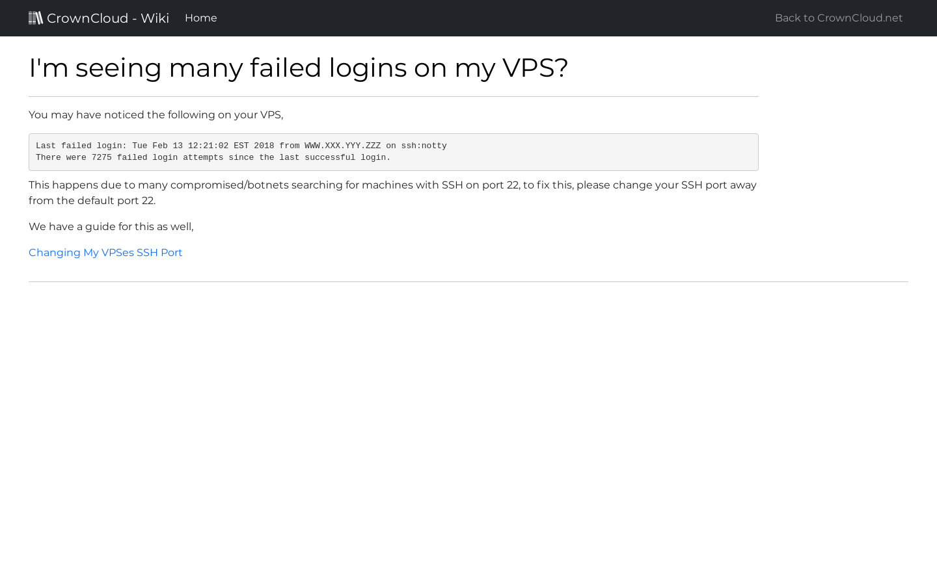Click the books icon in the navbar
The image size is (937, 585).
point(36,18)
